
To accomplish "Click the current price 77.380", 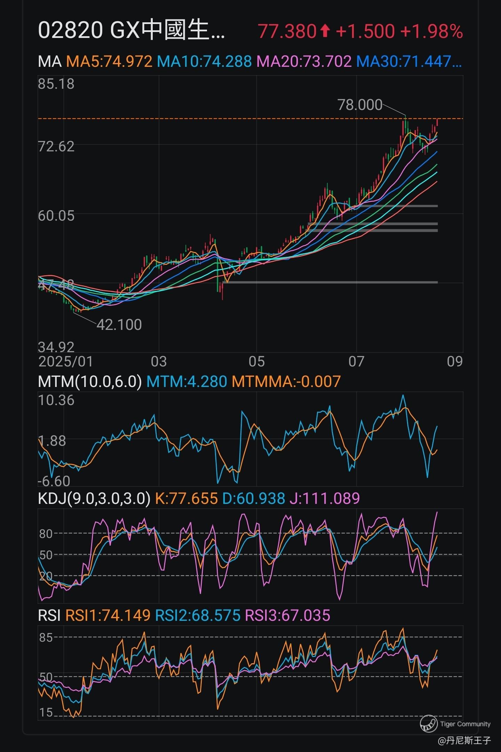I will [x=287, y=31].
